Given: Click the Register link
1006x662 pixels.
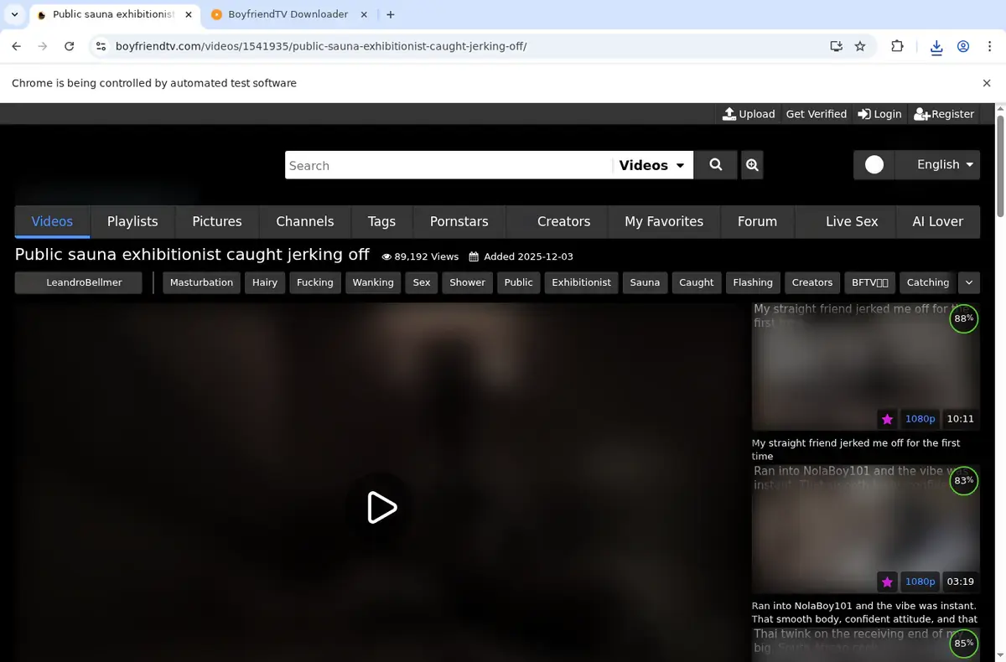Looking at the screenshot, I should 944,114.
